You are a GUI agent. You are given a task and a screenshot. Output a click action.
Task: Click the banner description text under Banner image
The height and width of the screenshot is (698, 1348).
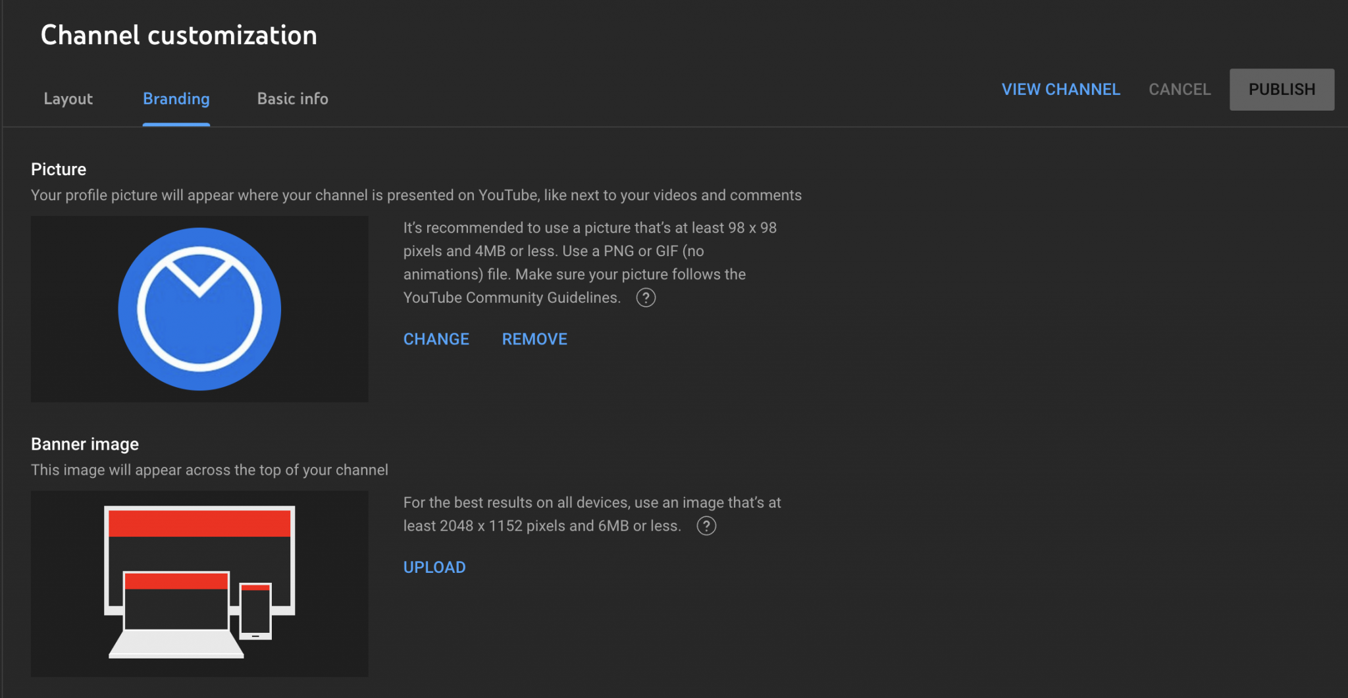click(209, 470)
